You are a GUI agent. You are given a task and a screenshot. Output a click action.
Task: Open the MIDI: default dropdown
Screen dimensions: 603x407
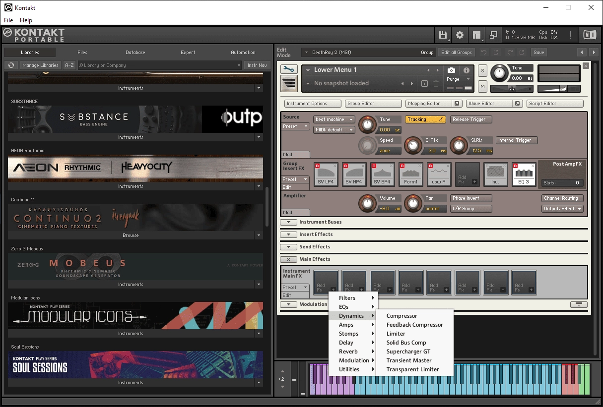334,130
